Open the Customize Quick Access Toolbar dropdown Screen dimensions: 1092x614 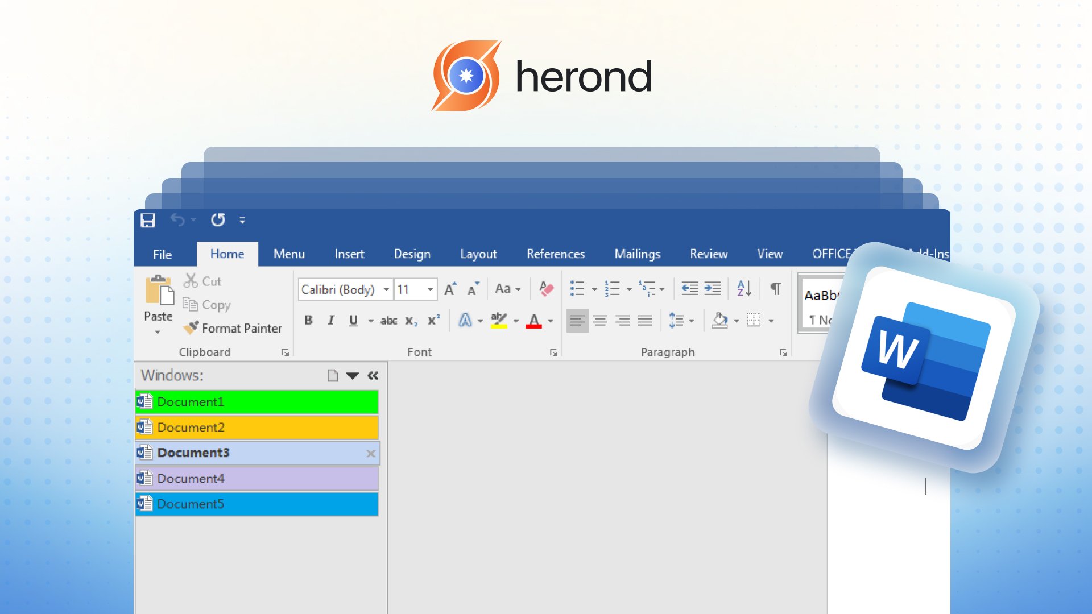242,221
